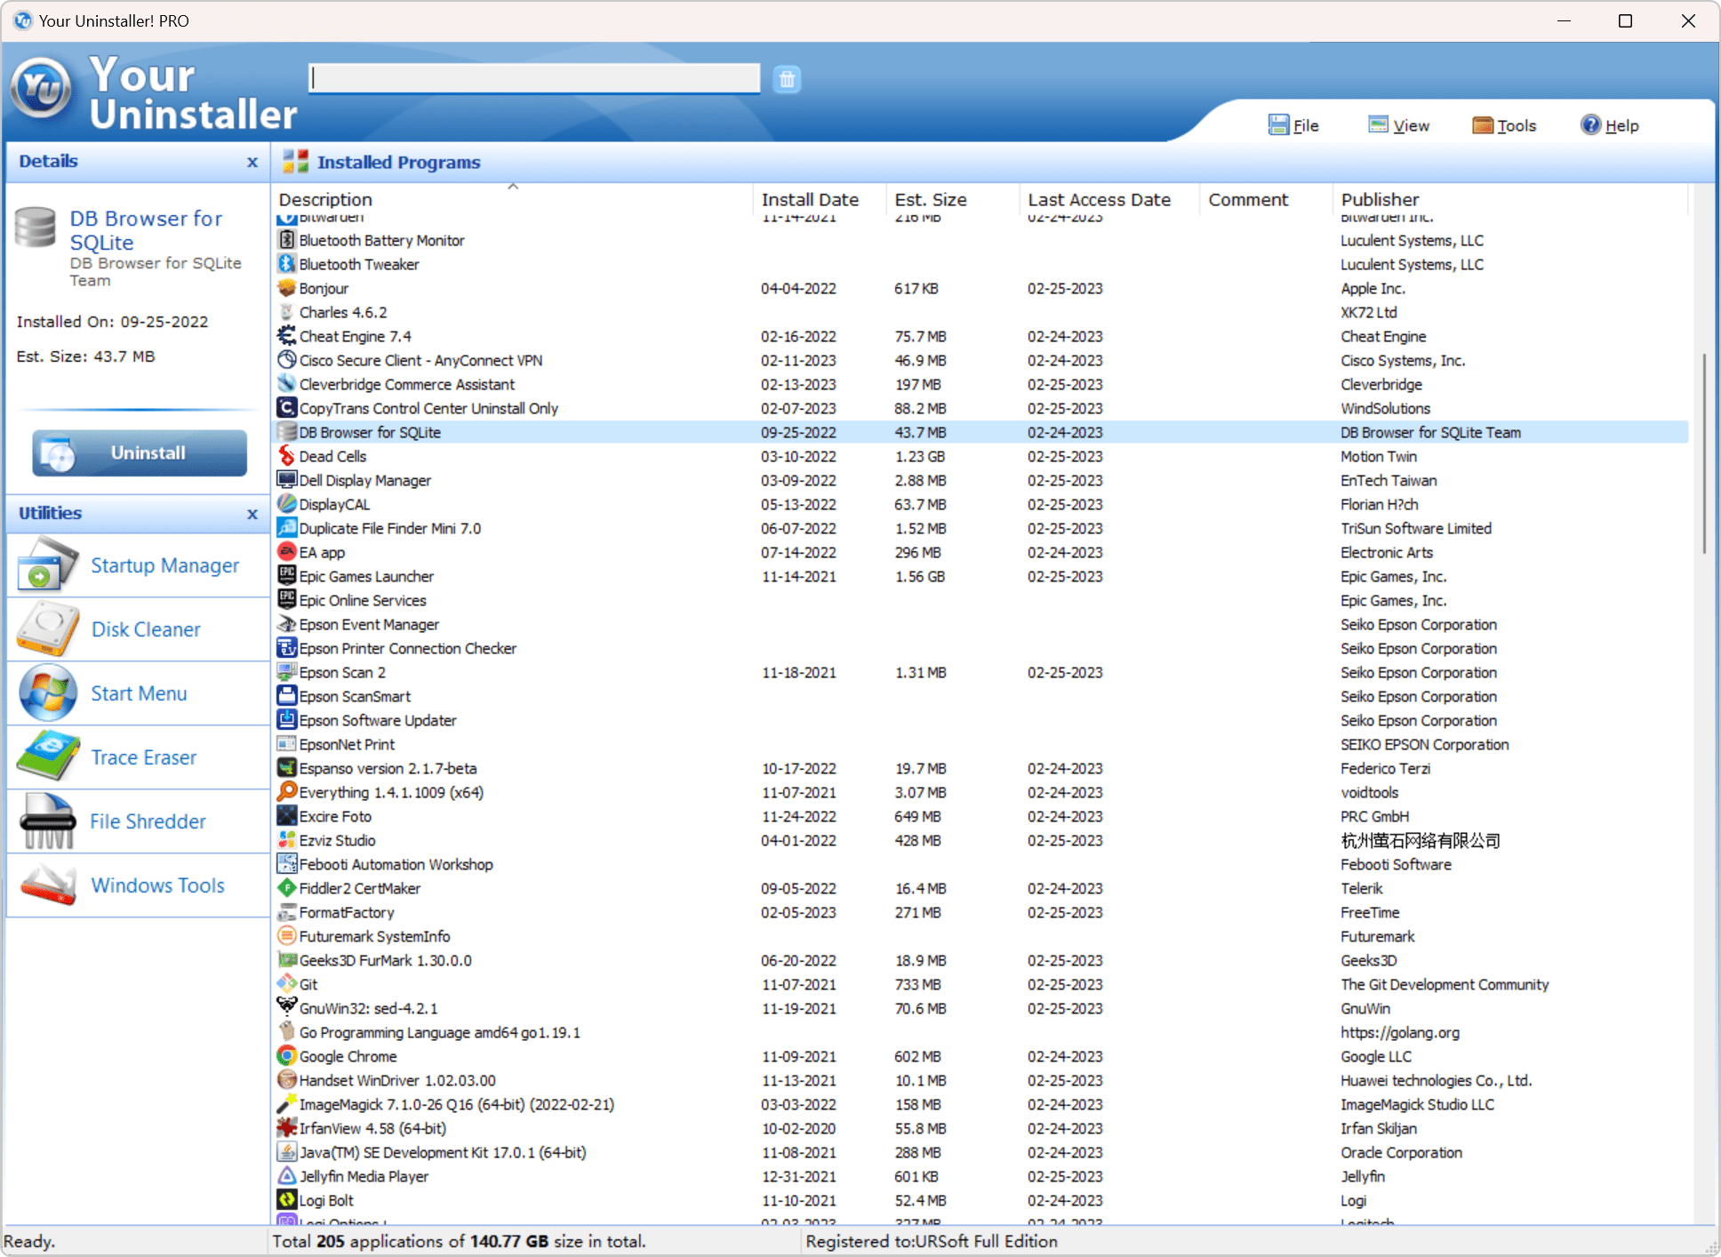Focus the search input field
The height and width of the screenshot is (1257, 1721).
533,79
